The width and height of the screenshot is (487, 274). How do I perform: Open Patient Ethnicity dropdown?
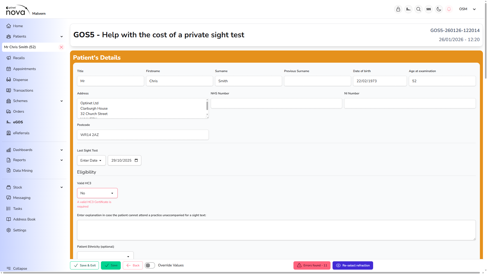(x=105, y=256)
